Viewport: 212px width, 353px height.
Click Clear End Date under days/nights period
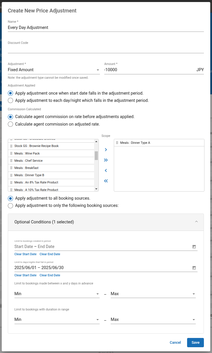click(50, 275)
